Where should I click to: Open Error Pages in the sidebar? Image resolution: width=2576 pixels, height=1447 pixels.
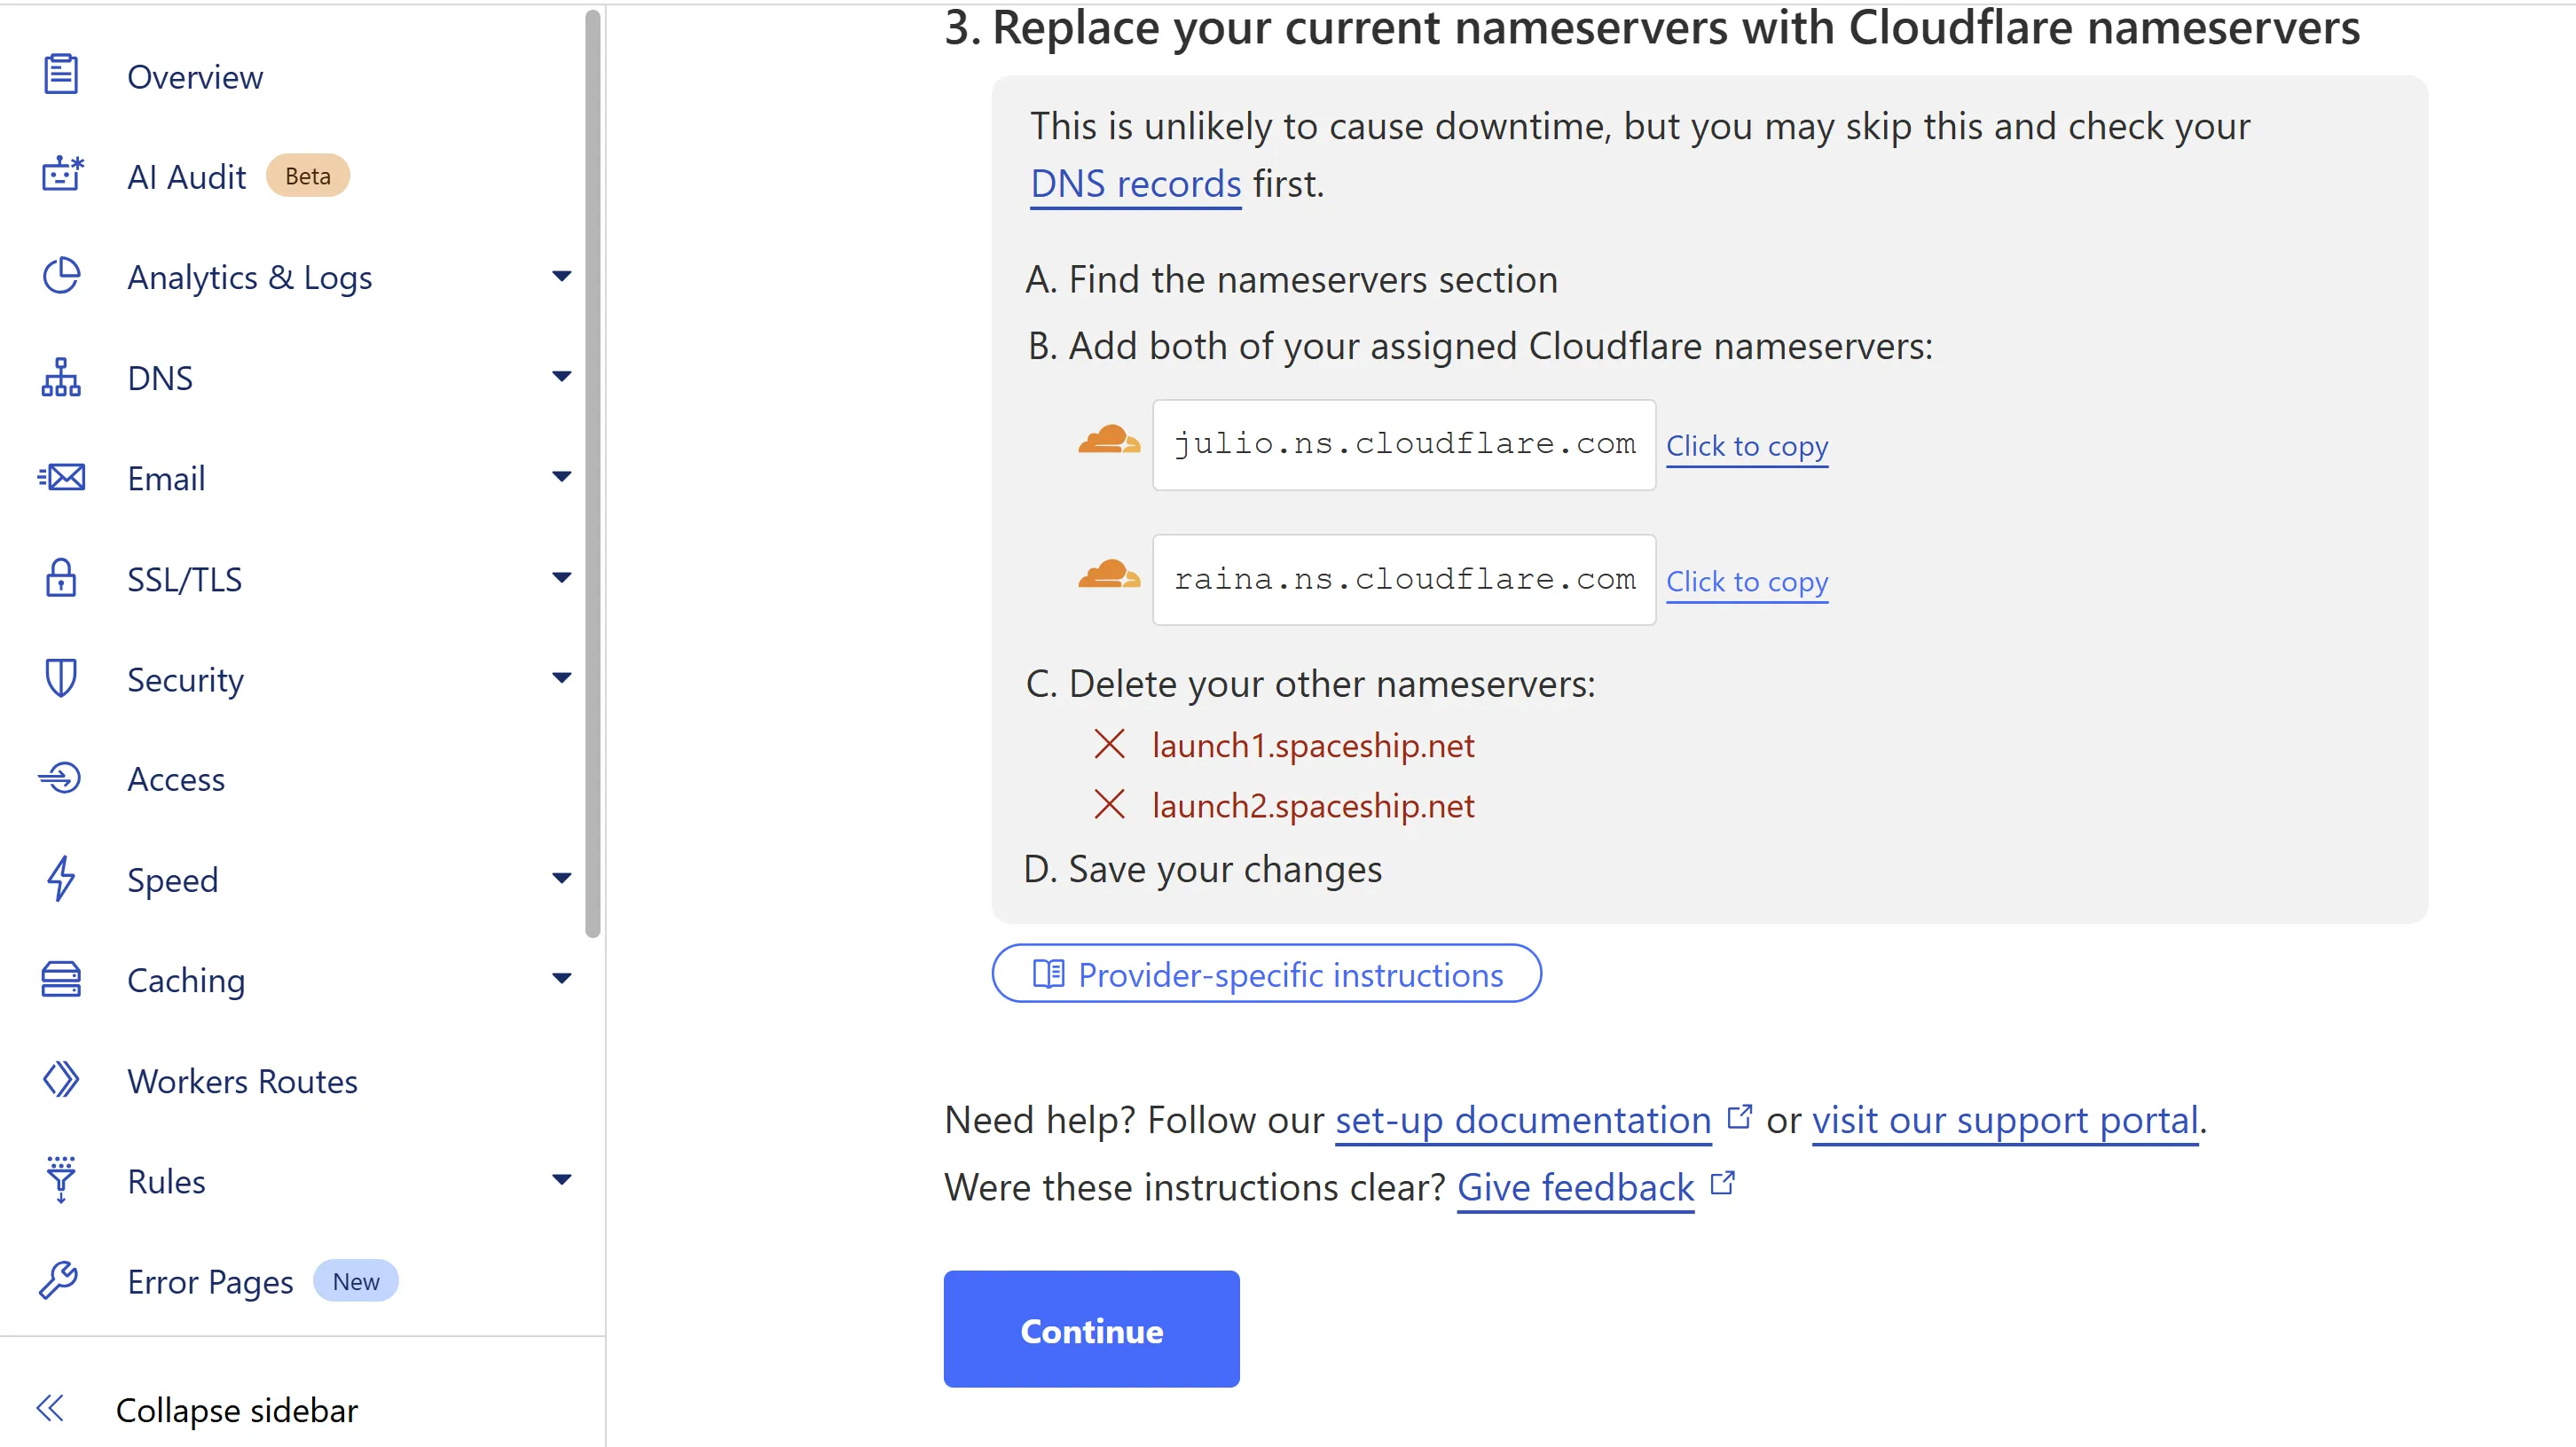pos(210,1282)
